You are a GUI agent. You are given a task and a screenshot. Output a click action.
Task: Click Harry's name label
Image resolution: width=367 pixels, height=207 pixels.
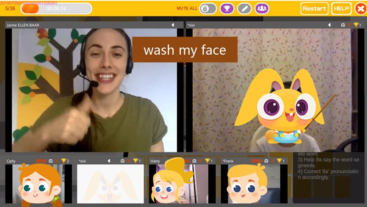click(x=155, y=161)
